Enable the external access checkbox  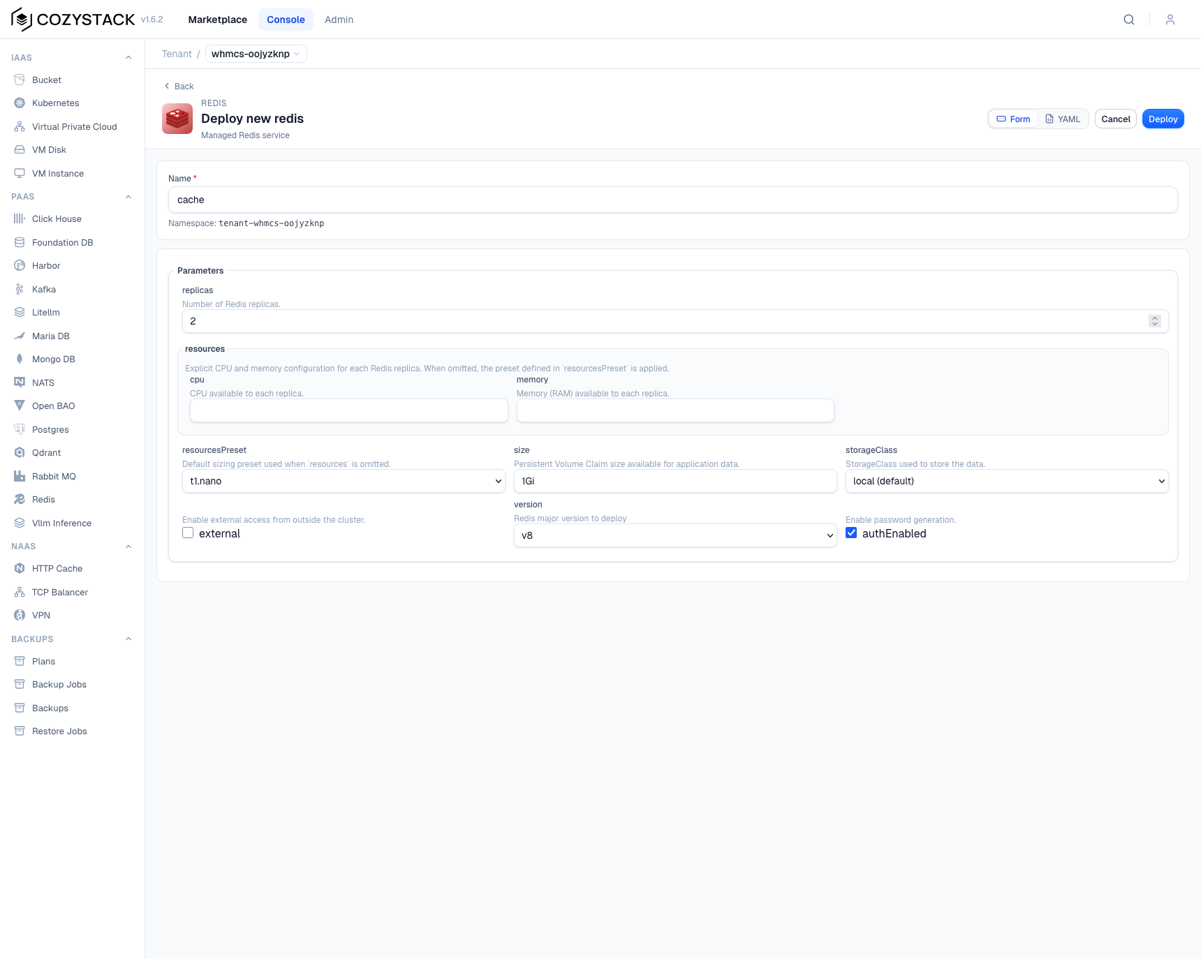pyautogui.click(x=188, y=533)
